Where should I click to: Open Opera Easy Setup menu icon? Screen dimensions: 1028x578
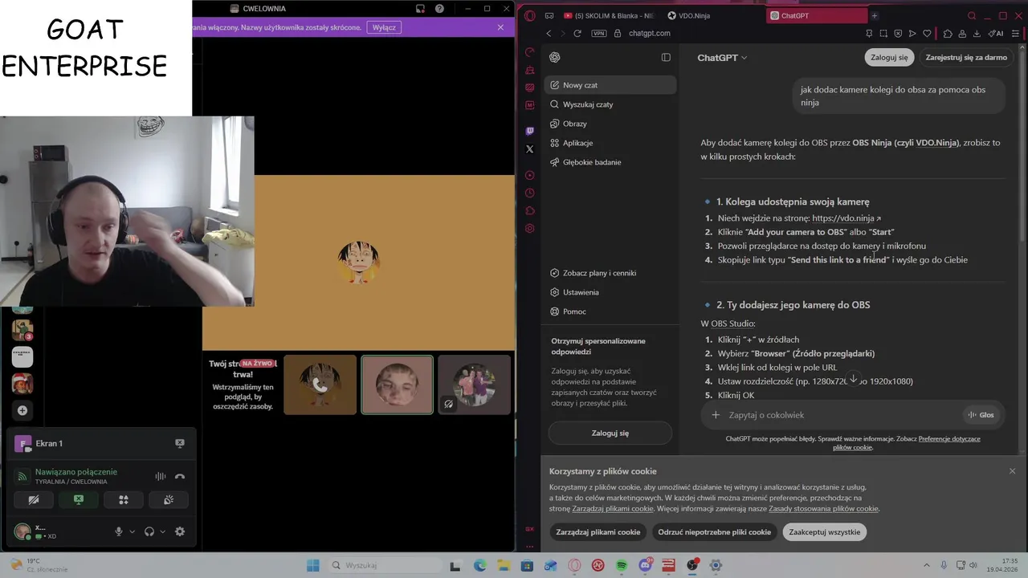tap(1016, 33)
